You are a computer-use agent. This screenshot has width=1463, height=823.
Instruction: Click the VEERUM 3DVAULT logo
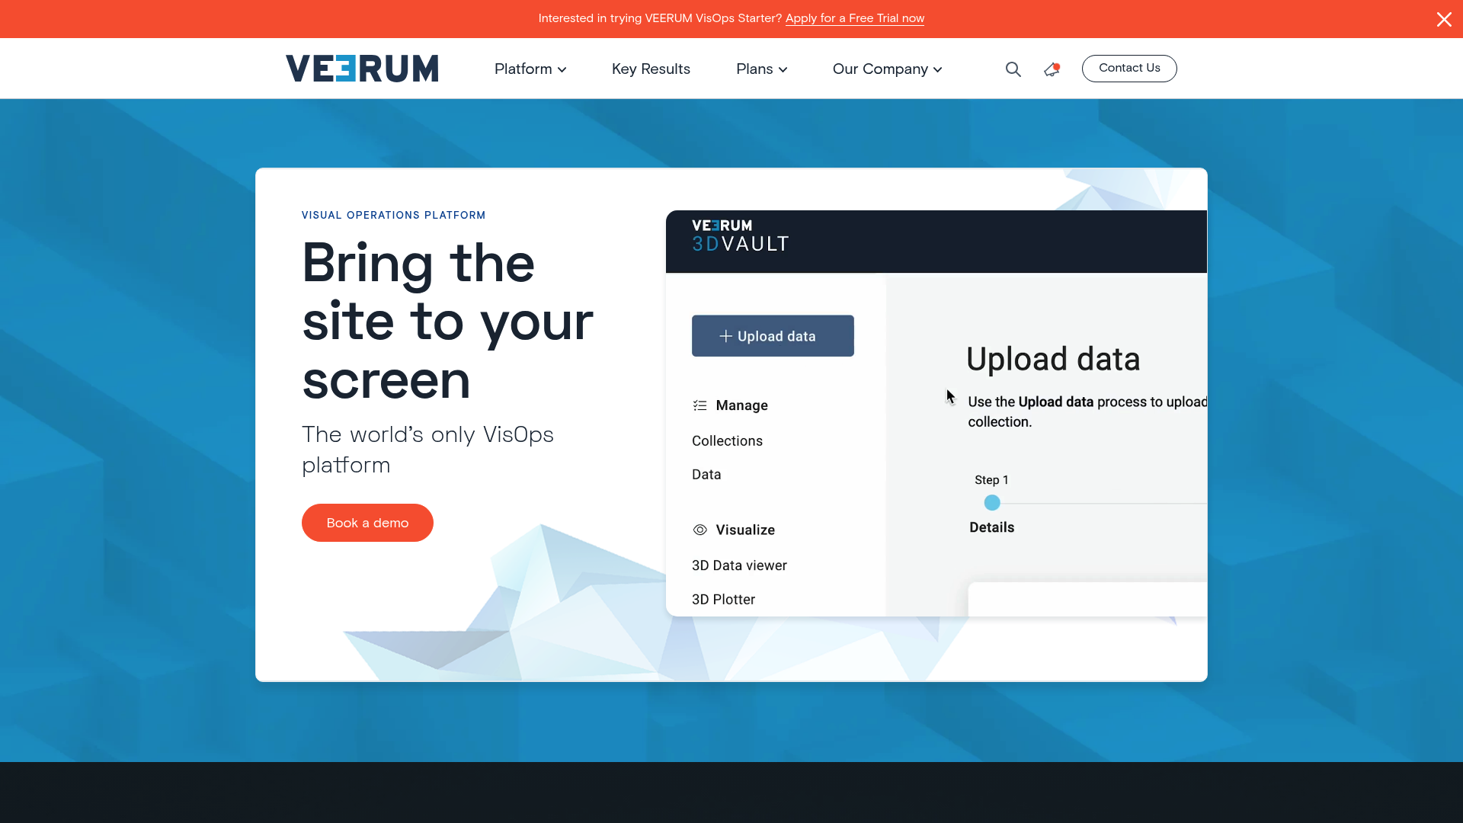pos(740,236)
